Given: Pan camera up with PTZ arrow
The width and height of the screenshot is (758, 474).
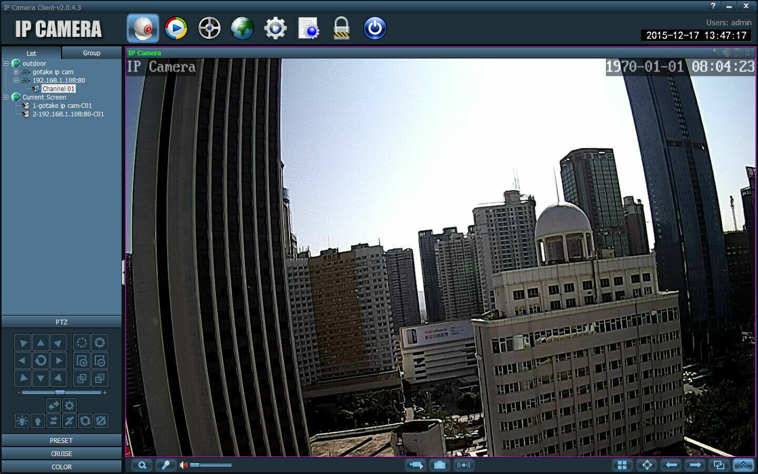Looking at the screenshot, I should [41, 343].
